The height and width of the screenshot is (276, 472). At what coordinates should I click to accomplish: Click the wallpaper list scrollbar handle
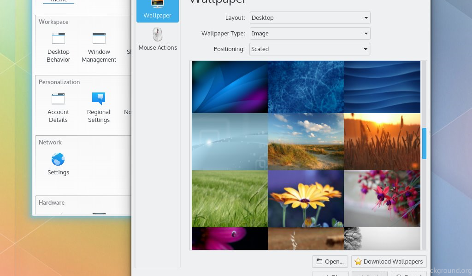[424, 144]
